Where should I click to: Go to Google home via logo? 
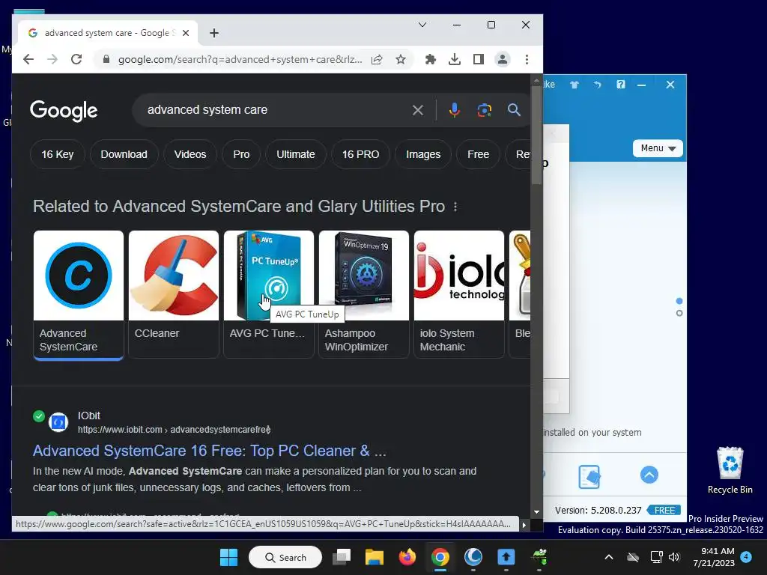[x=64, y=111]
